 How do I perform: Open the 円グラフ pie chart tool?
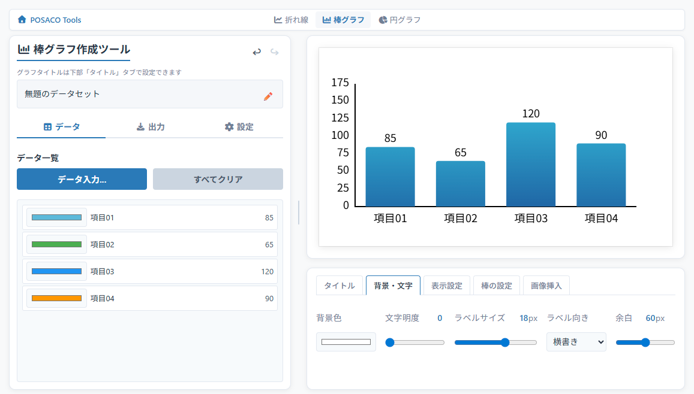(x=399, y=20)
